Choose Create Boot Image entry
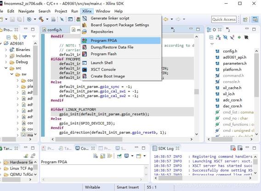The width and height of the screenshot is (261, 191). (x=121, y=76)
